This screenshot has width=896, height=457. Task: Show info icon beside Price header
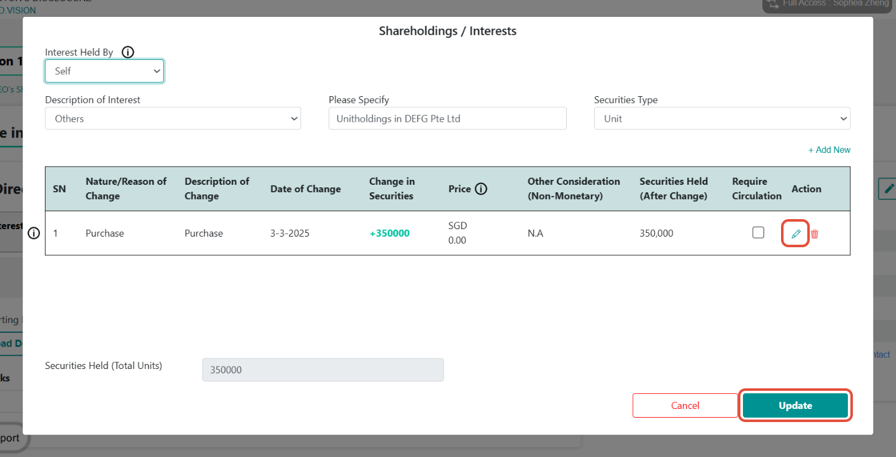481,189
